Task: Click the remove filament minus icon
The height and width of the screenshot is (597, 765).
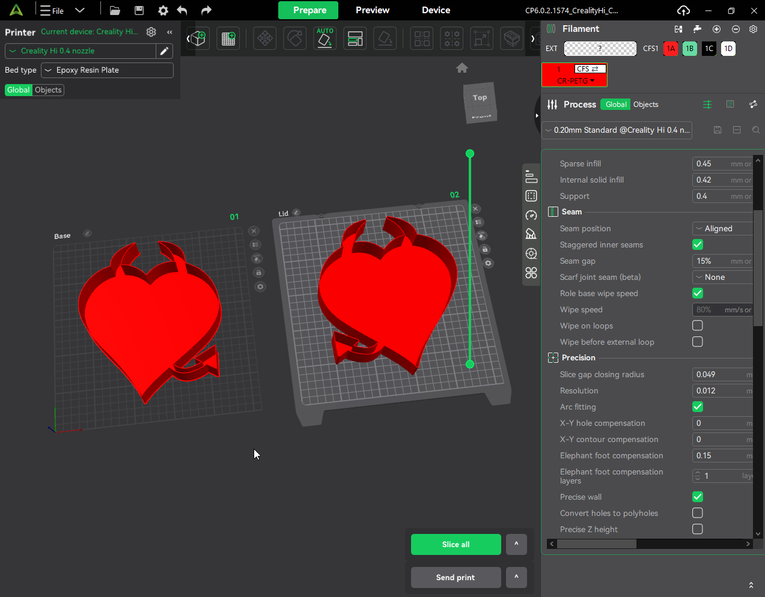Action: [x=736, y=29]
